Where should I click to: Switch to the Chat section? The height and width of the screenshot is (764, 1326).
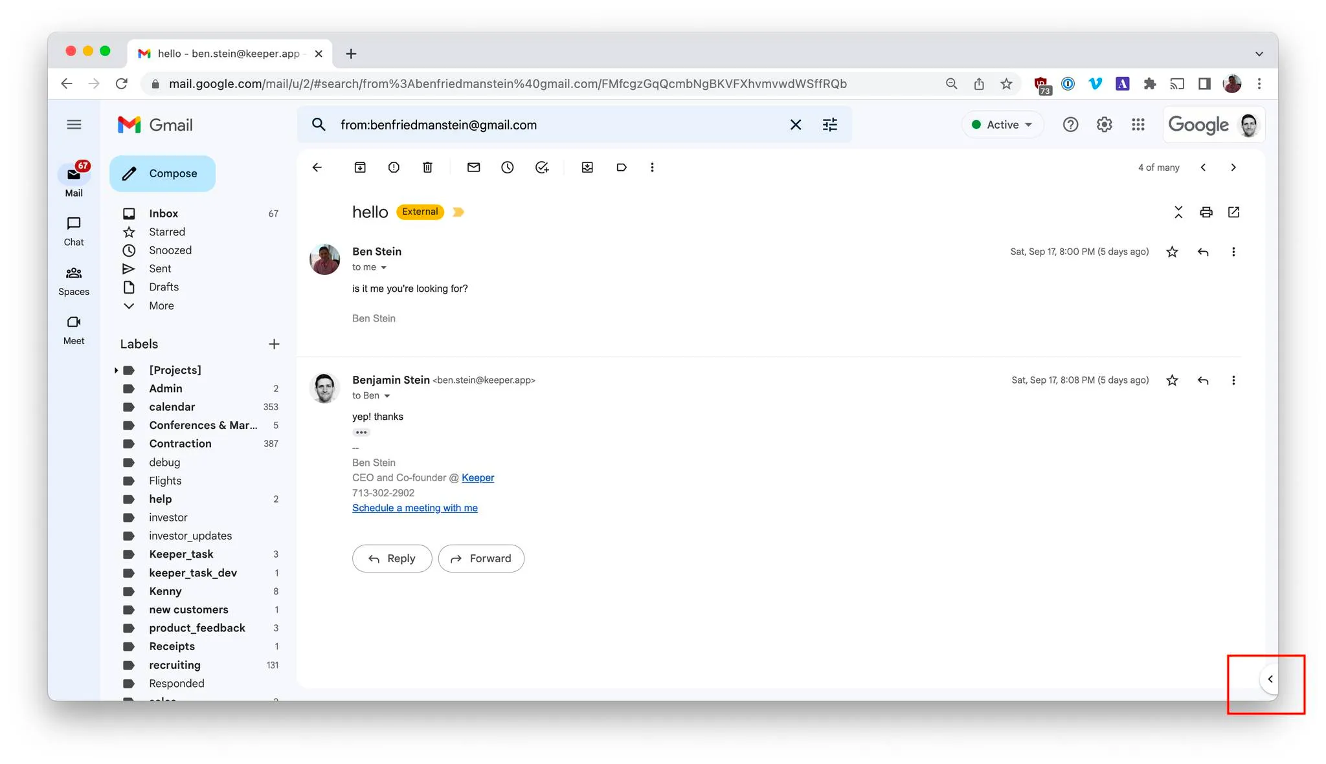(x=74, y=231)
